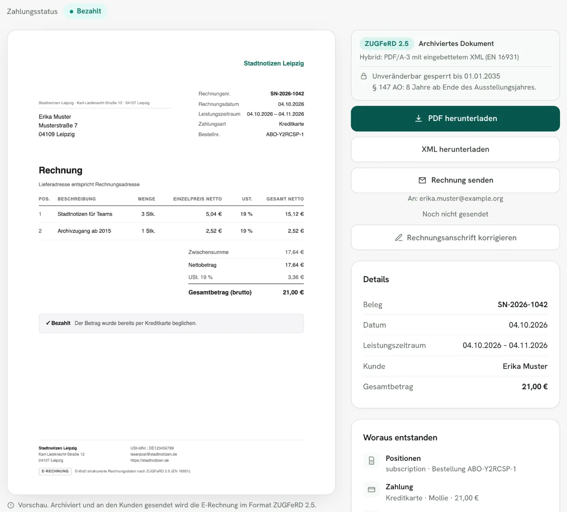This screenshot has height=512, width=567.
Task: Click the 'Gesamtbetrag (brutto)' label on the invoice
Action: (x=220, y=292)
